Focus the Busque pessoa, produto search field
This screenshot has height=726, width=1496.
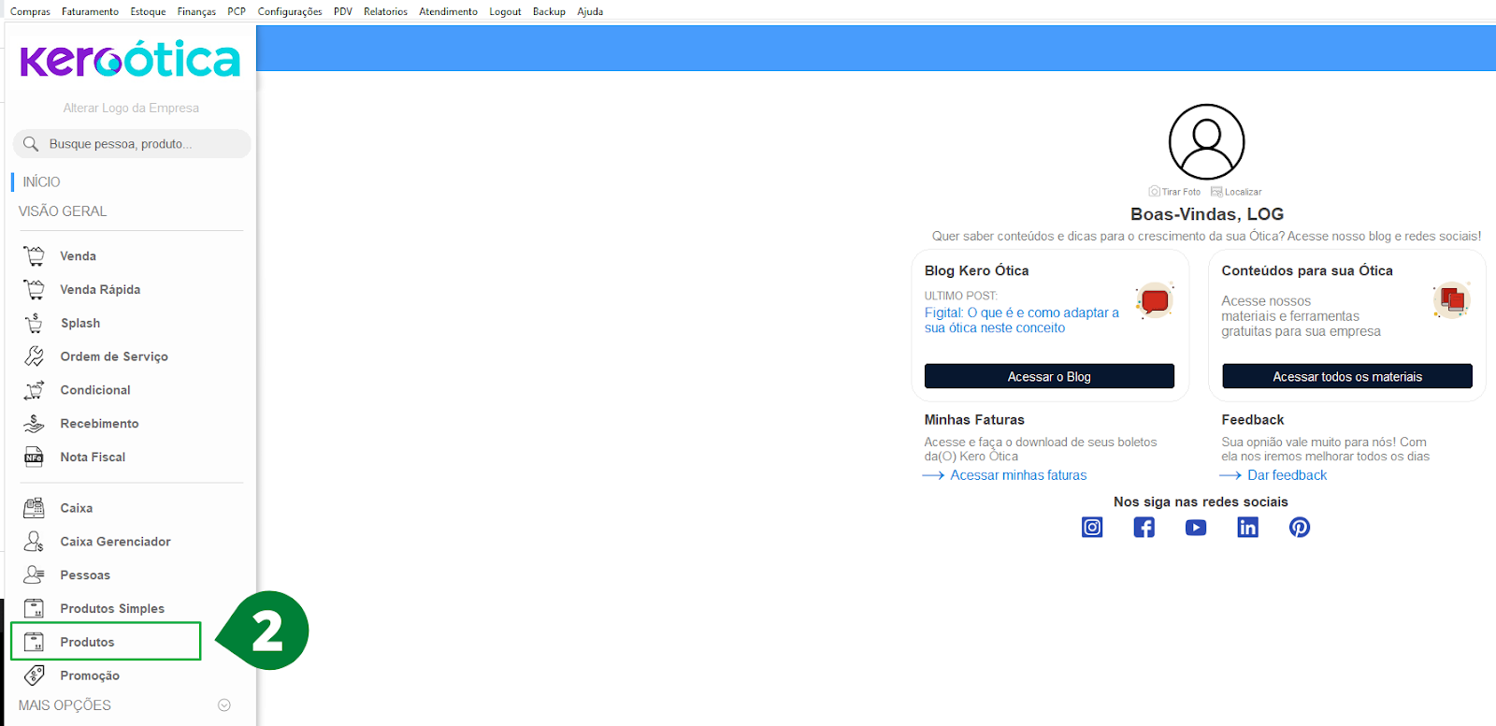(132, 144)
